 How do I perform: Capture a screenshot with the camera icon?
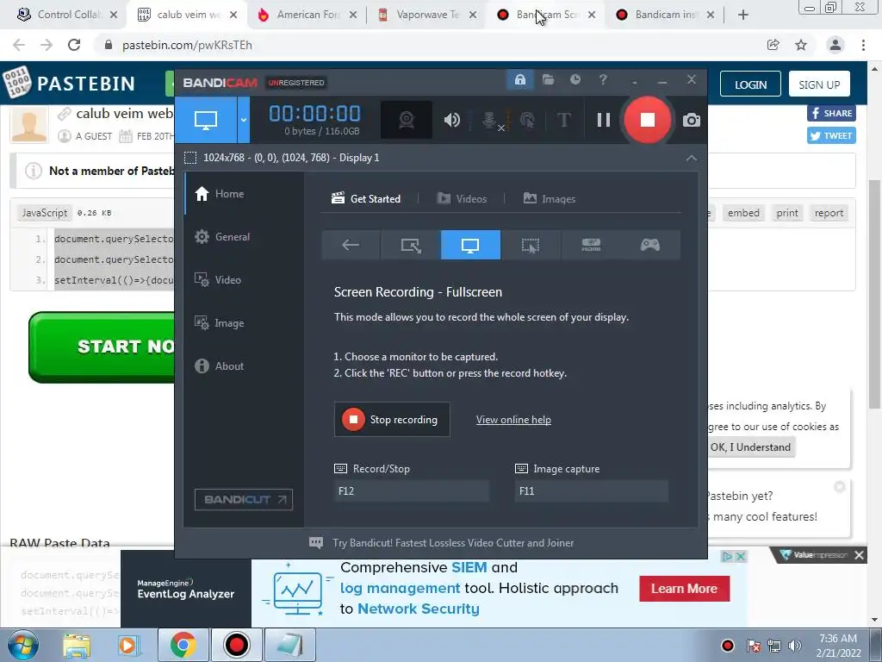(x=692, y=120)
